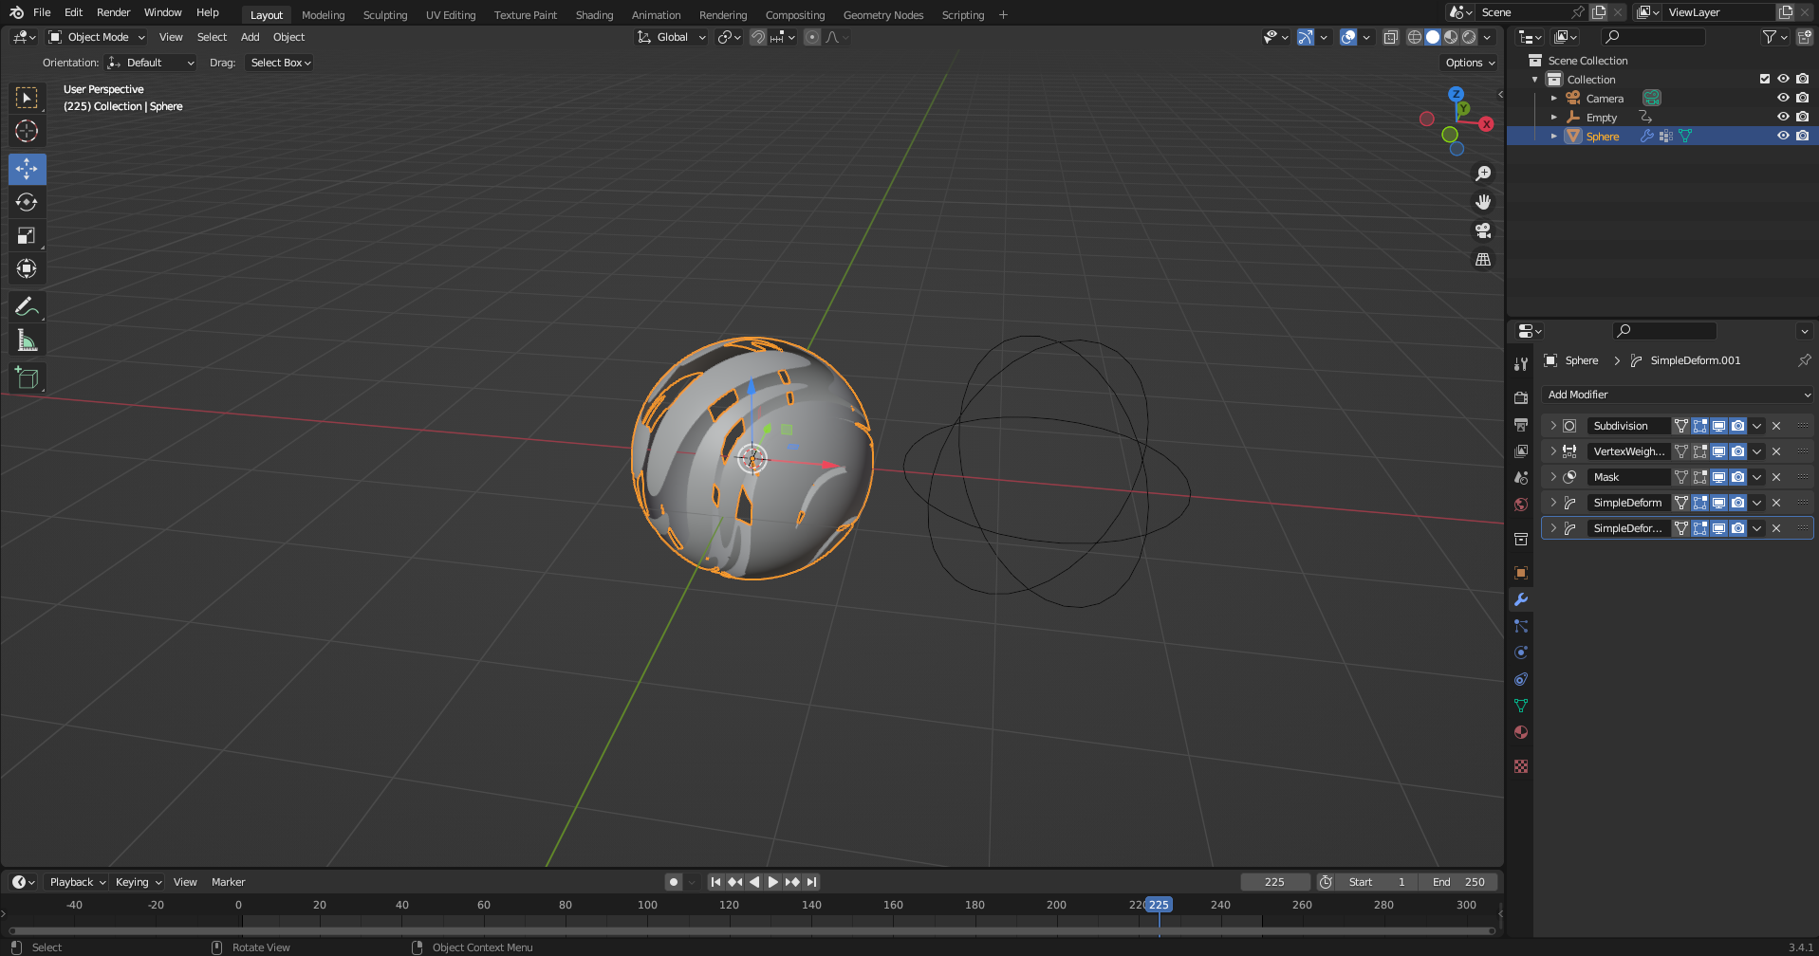This screenshot has width=1819, height=956.
Task: Click the Zoom view magnifier icon
Action: [1483, 174]
